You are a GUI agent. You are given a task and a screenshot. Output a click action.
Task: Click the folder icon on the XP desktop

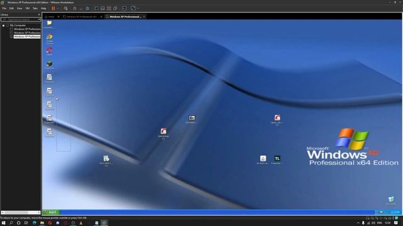pyautogui.click(x=49, y=23)
